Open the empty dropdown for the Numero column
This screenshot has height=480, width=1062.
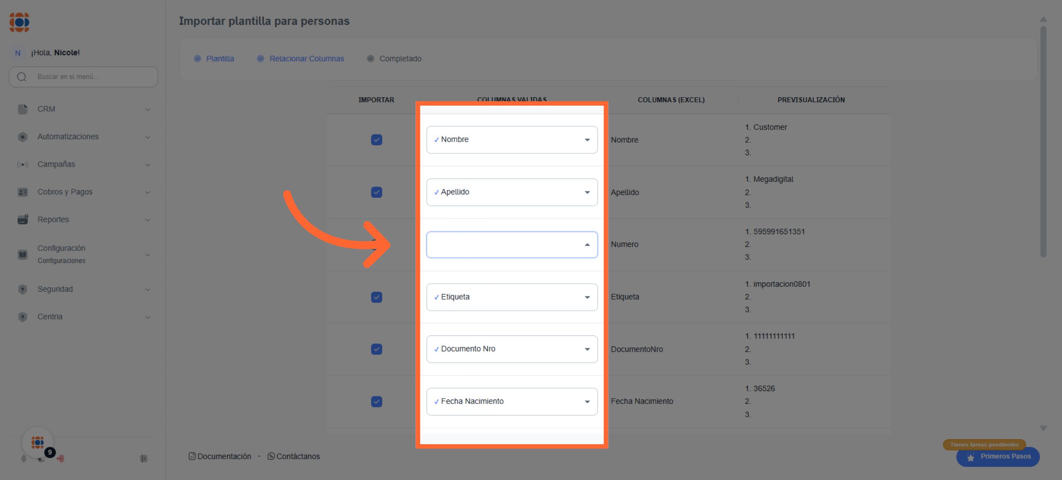[512, 244]
